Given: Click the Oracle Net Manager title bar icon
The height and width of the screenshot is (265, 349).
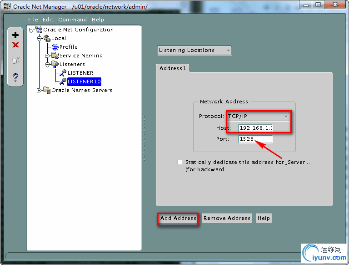Looking at the screenshot, I should pos(7,7).
